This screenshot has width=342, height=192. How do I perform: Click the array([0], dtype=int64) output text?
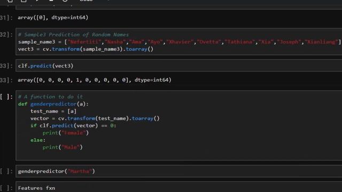(53, 18)
